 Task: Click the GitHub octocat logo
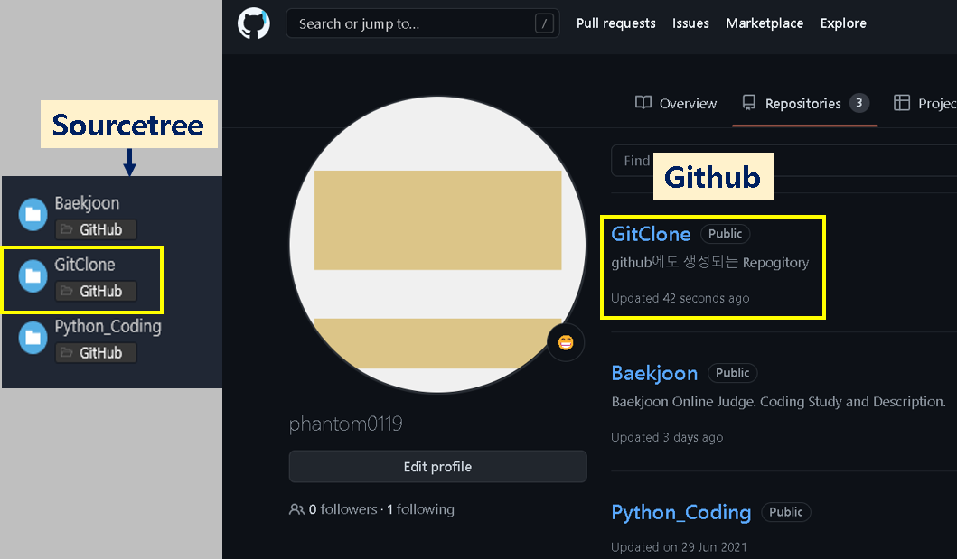pos(253,23)
